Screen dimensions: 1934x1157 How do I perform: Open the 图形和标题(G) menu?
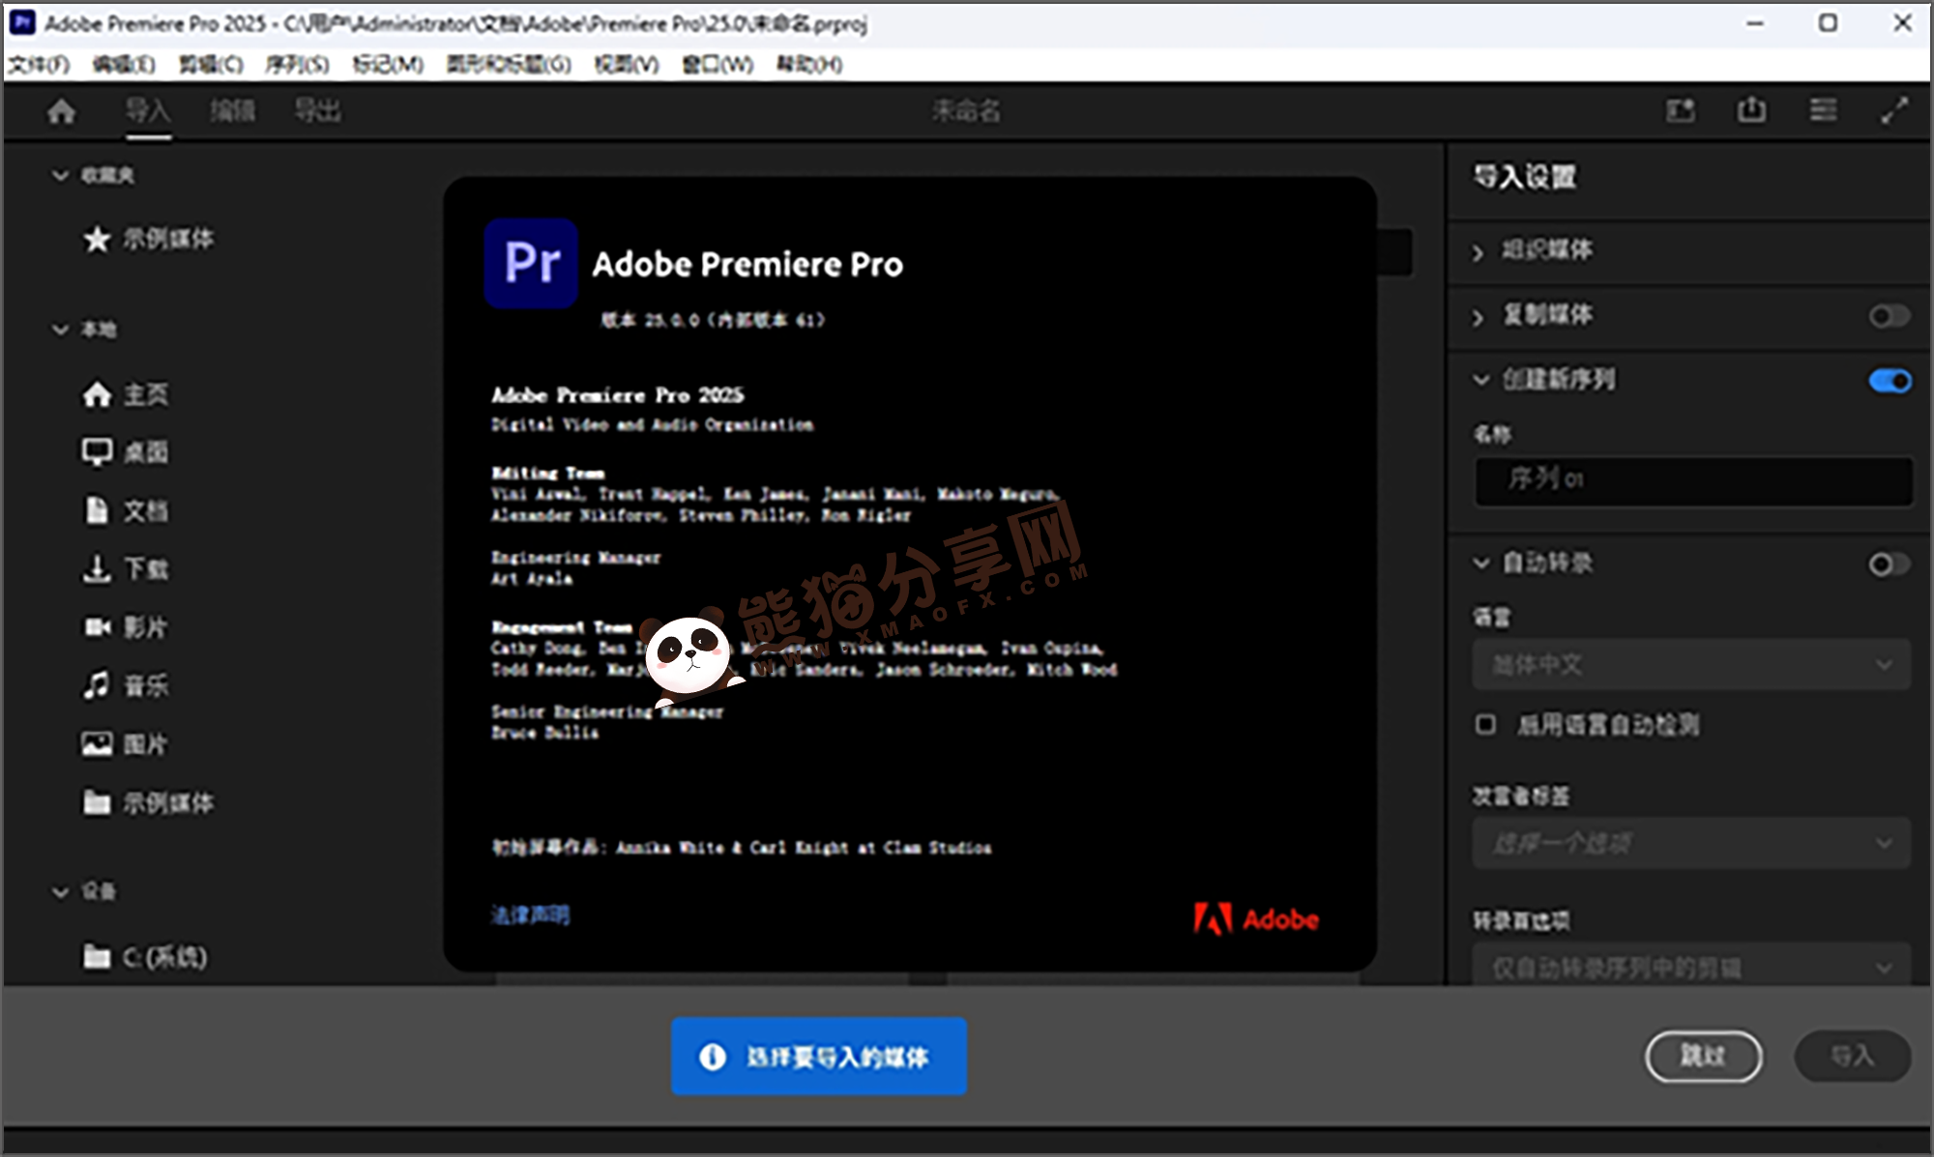(x=509, y=65)
